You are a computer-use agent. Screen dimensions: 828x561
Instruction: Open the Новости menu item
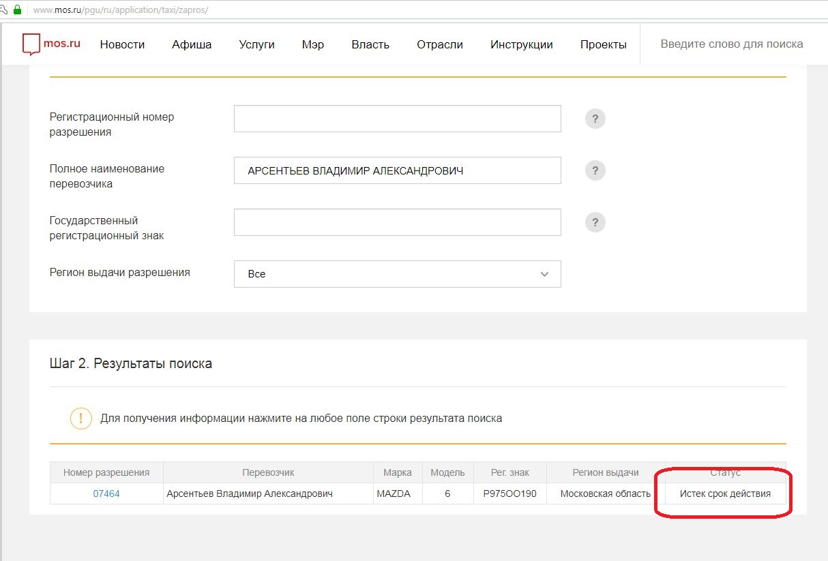(x=122, y=44)
